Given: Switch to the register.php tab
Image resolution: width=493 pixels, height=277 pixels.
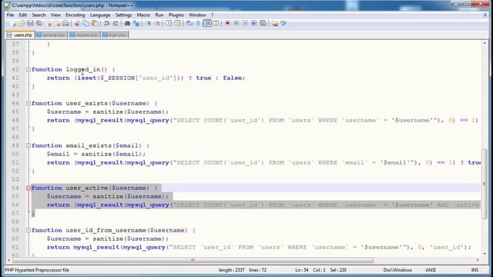Looking at the screenshot, I should click(x=84, y=35).
